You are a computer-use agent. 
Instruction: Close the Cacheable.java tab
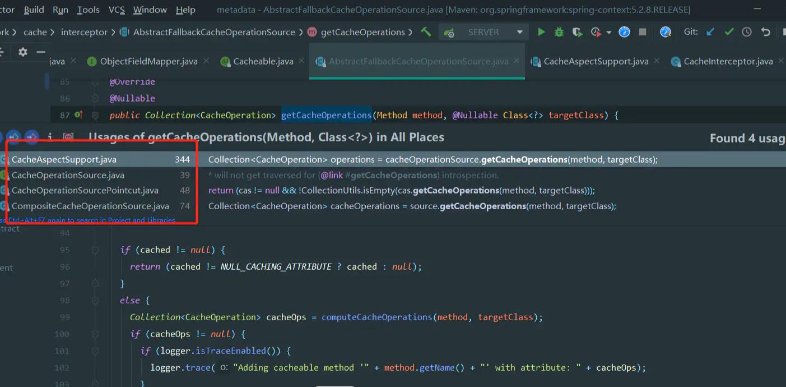coord(302,61)
